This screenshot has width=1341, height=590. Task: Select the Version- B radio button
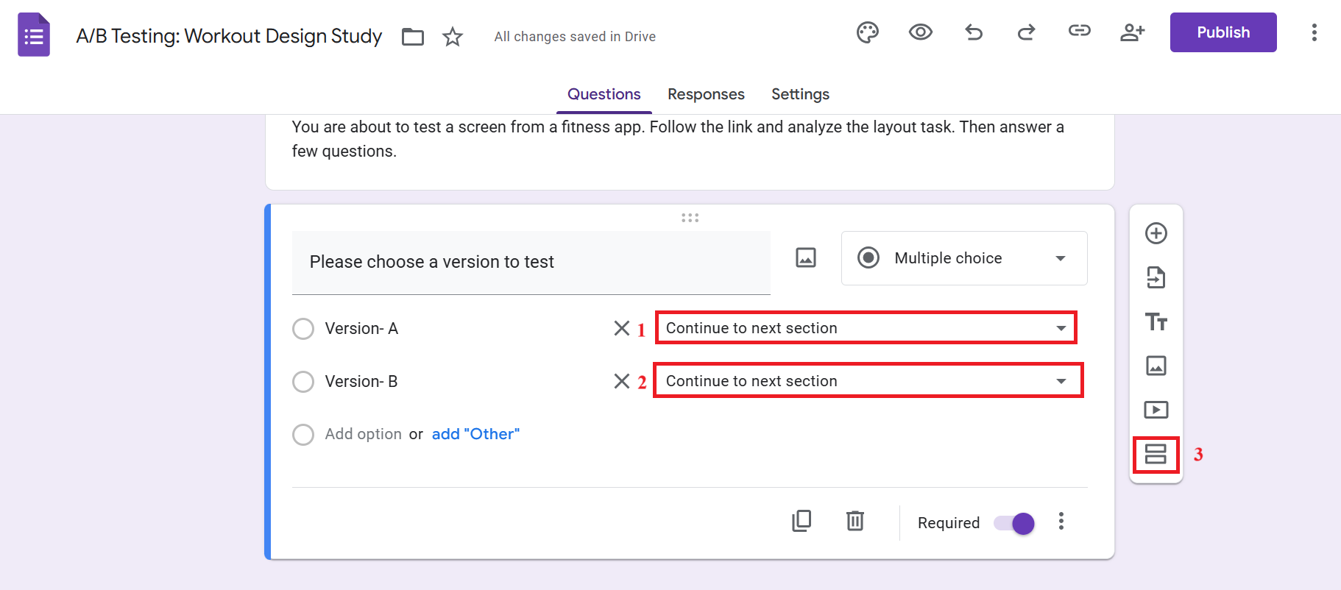pyautogui.click(x=303, y=382)
